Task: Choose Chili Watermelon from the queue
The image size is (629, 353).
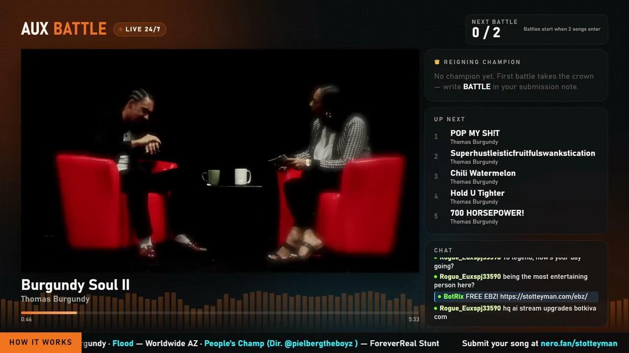Action: click(516, 177)
